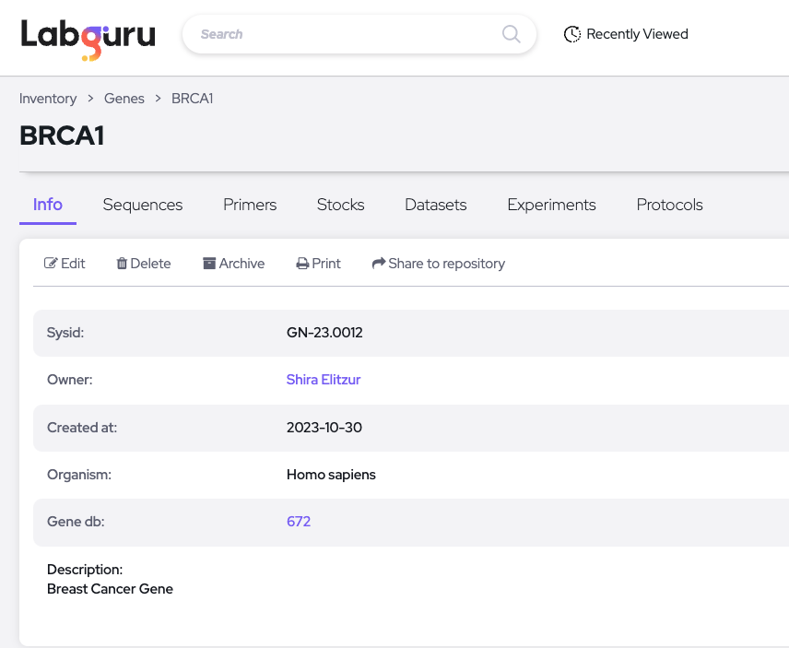Screen dimensions: 789x648
Task: Open the Protocols tab
Action: 669,205
